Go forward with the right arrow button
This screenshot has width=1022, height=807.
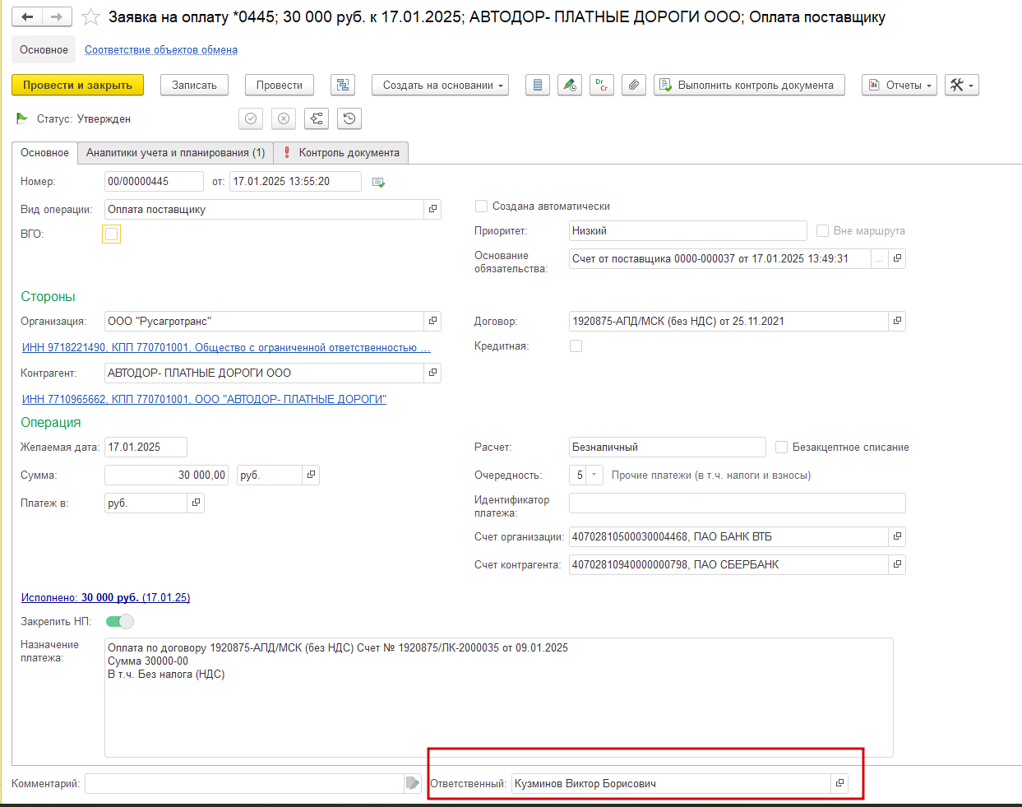coord(57,16)
